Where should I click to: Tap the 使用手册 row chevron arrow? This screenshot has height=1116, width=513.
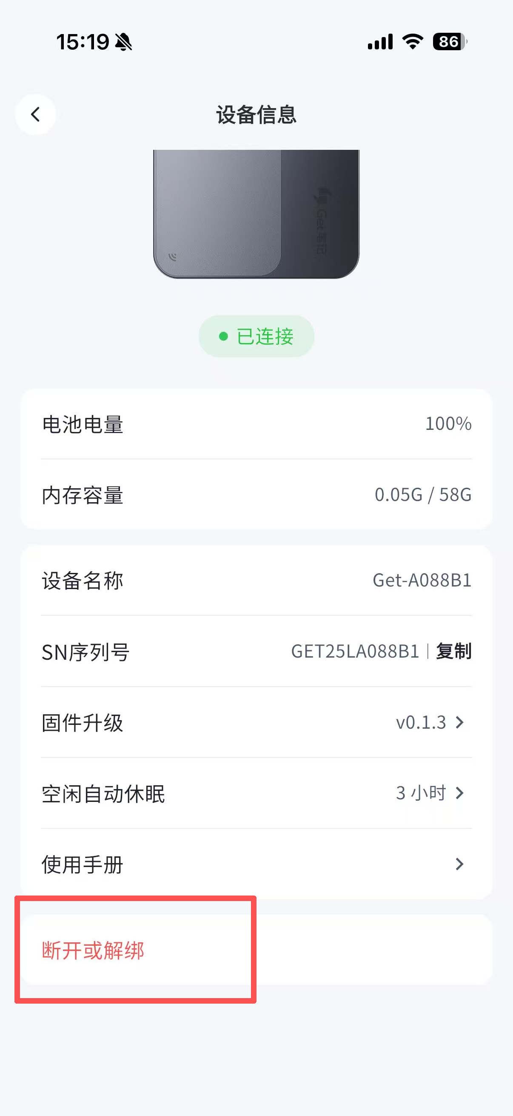coord(460,864)
